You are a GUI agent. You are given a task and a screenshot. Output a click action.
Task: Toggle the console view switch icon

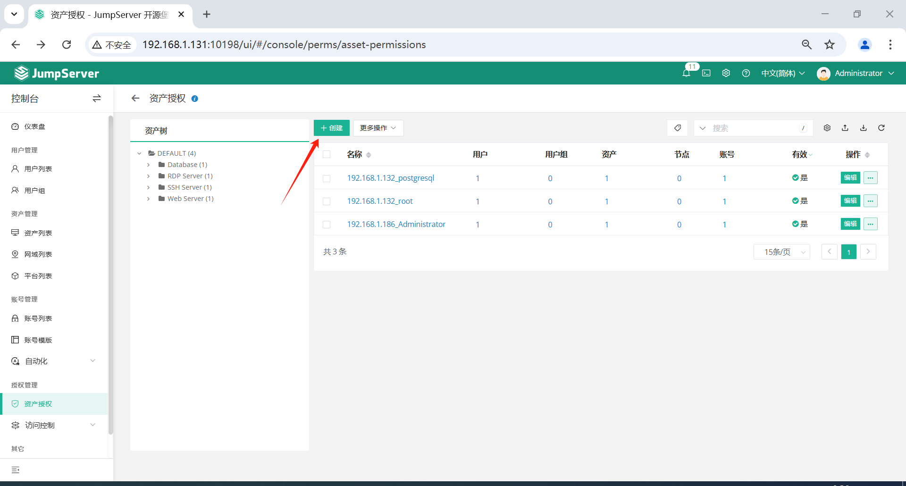click(x=97, y=98)
